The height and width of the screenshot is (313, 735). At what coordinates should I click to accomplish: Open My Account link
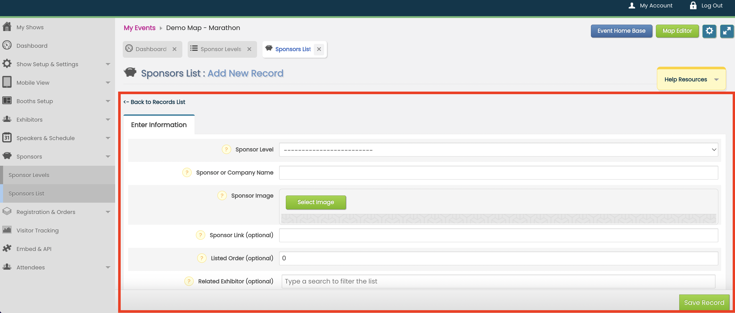(x=656, y=5)
